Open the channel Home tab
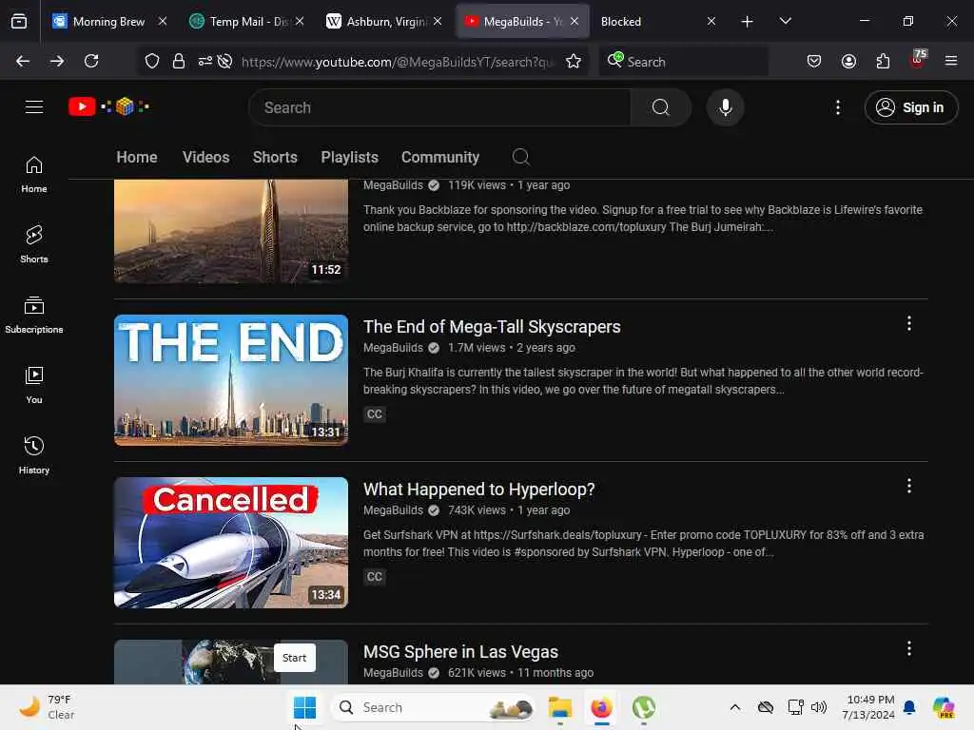Image resolution: width=974 pixels, height=730 pixels. click(137, 157)
